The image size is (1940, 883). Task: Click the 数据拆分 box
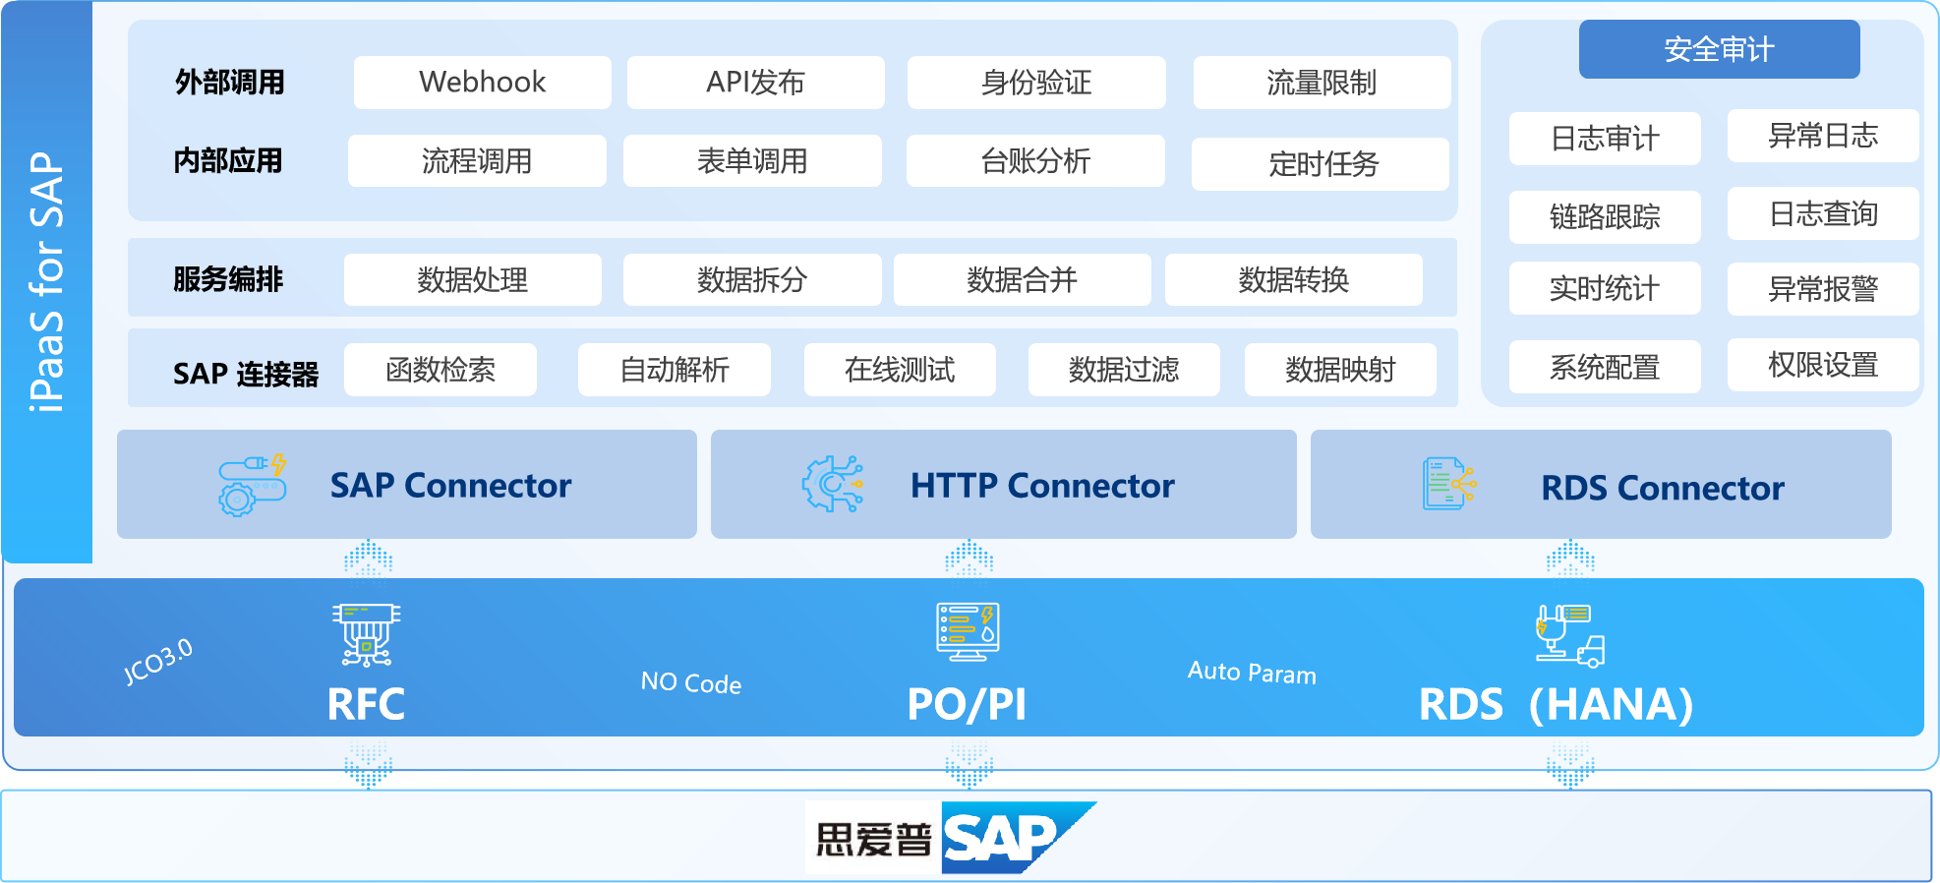pyautogui.click(x=752, y=280)
